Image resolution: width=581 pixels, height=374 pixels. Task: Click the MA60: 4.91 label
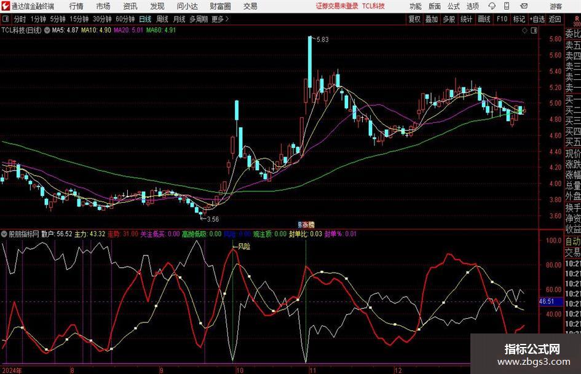point(161,30)
